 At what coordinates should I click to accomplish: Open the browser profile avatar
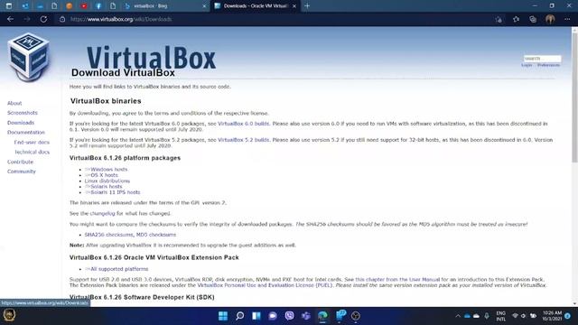(550, 19)
